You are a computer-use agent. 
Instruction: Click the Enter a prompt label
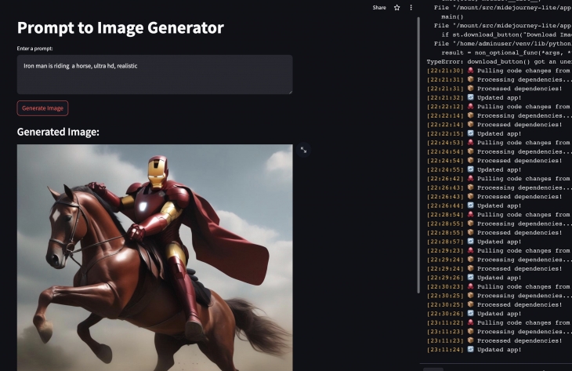click(34, 48)
